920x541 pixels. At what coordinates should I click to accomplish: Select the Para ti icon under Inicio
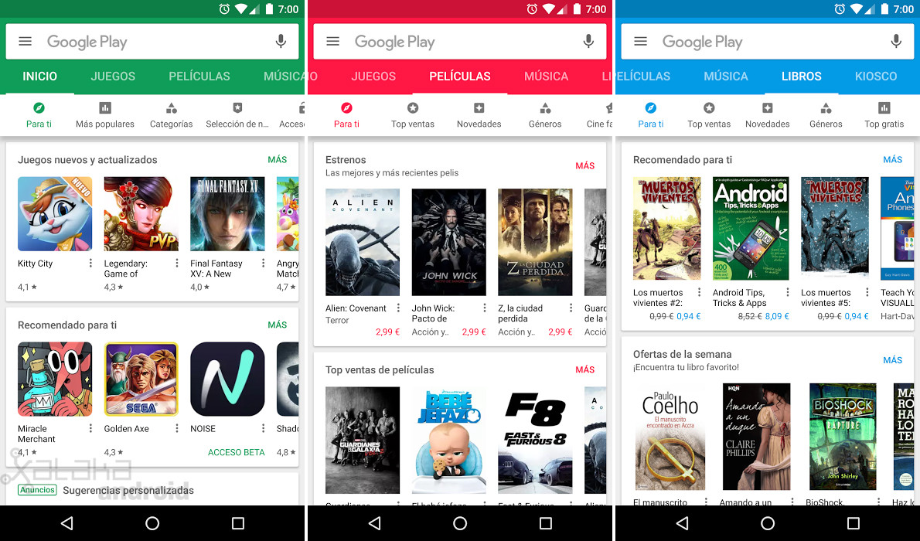click(x=39, y=109)
